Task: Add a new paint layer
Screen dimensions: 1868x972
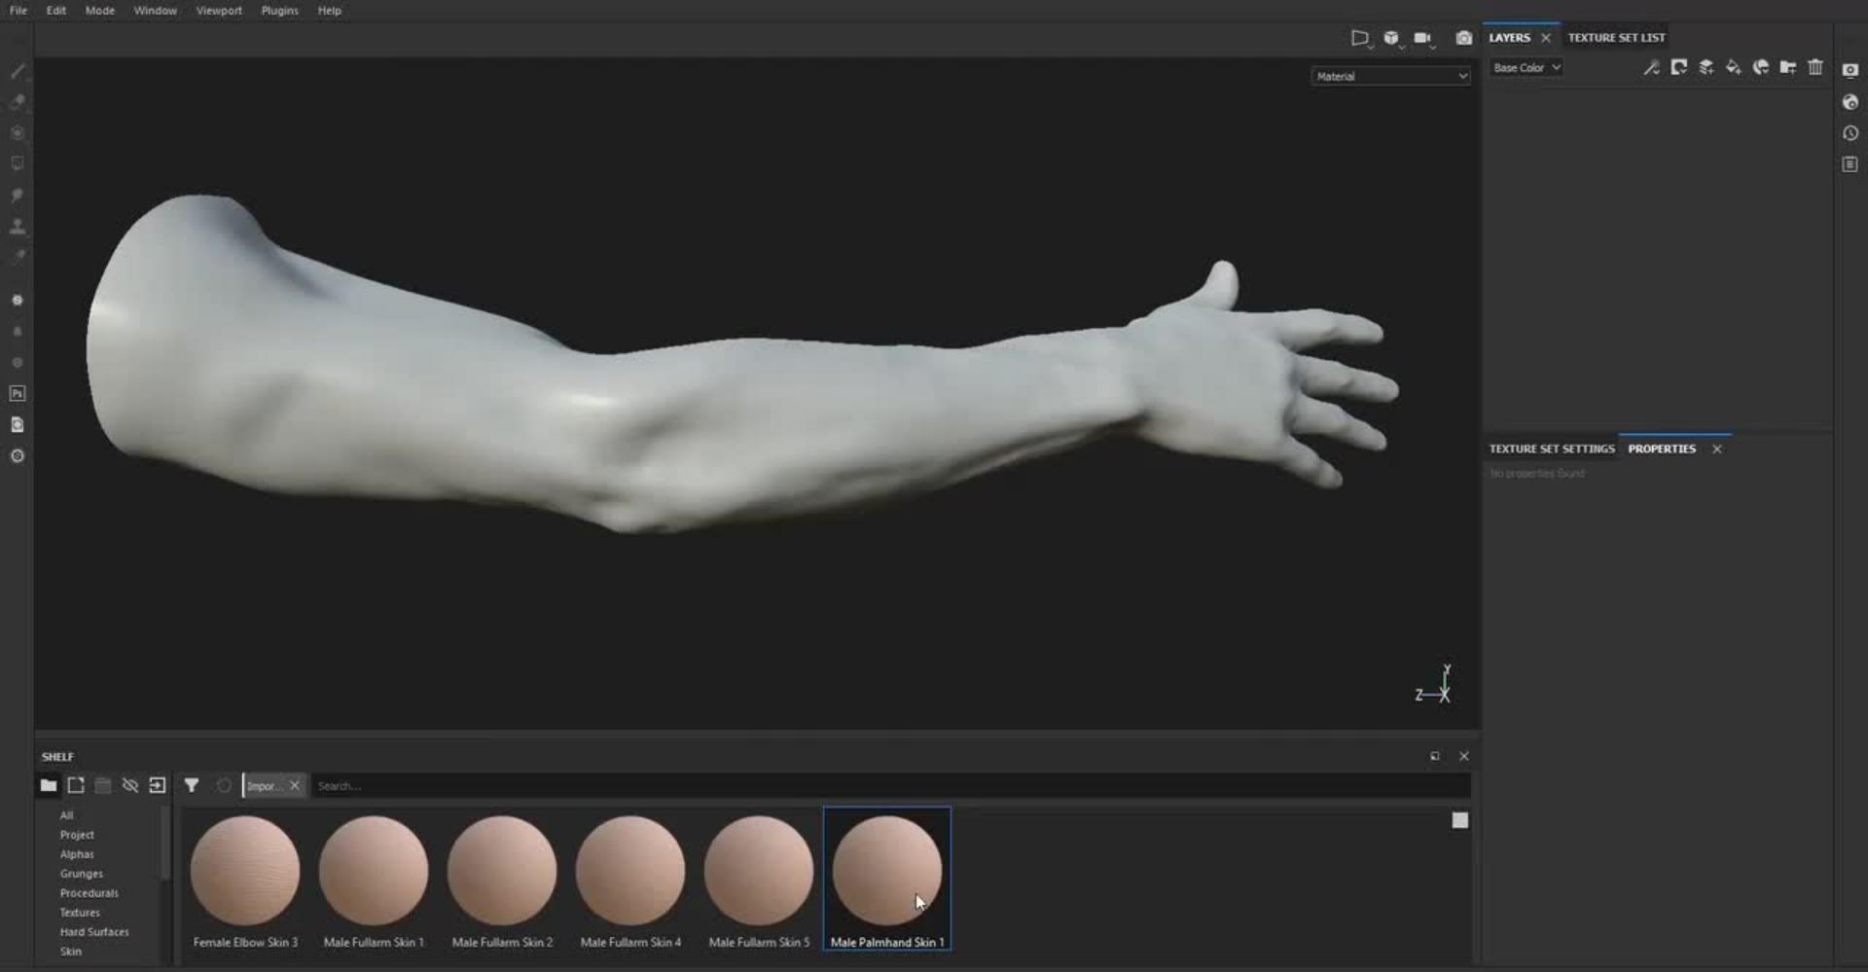Action: point(1706,67)
